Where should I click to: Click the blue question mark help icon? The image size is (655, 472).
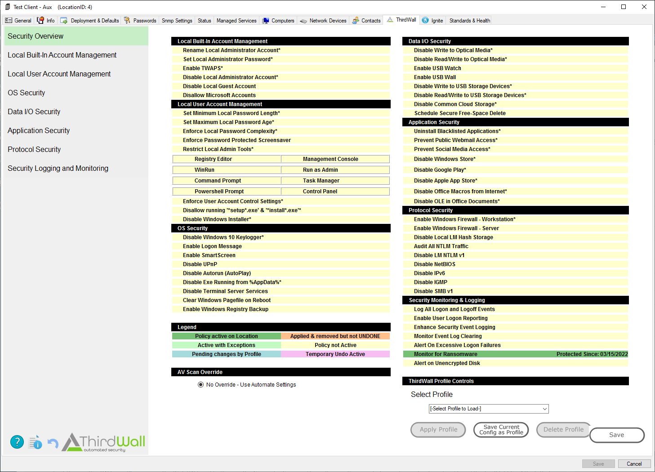click(17, 442)
